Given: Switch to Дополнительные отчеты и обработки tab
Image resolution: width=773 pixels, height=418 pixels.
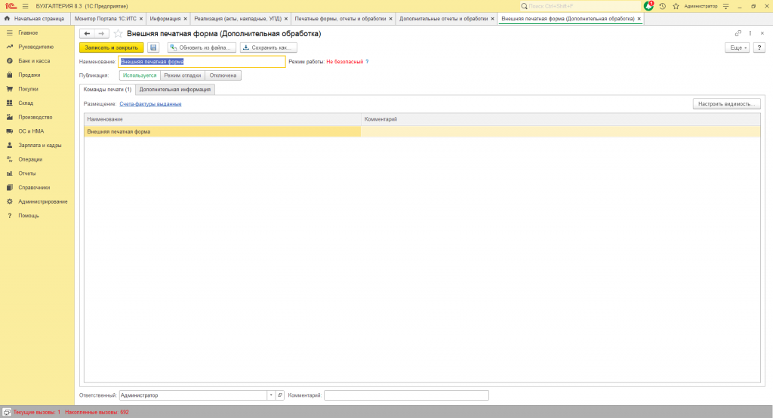Looking at the screenshot, I should tap(443, 19).
